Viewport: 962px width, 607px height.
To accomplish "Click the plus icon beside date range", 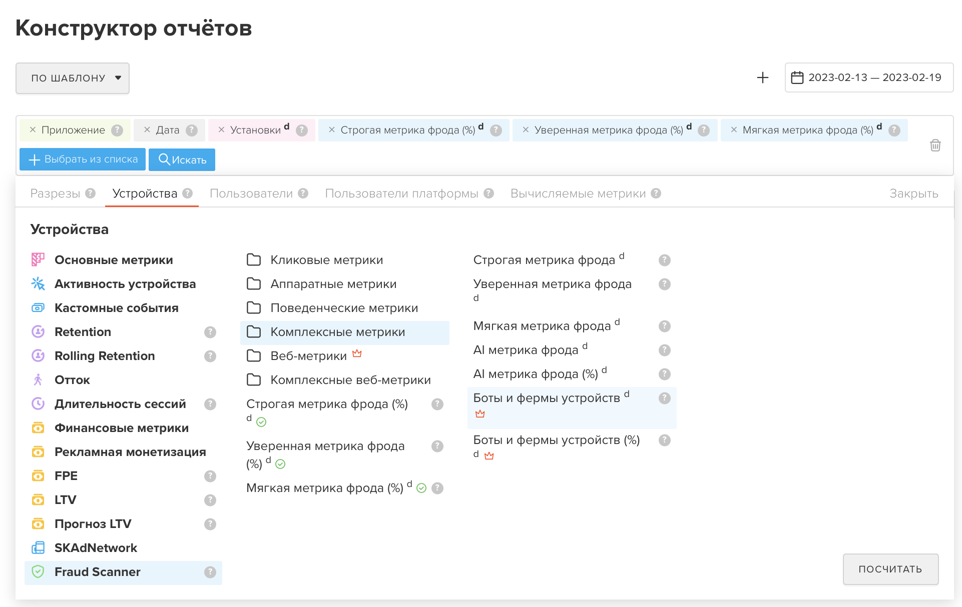I will 762,77.
